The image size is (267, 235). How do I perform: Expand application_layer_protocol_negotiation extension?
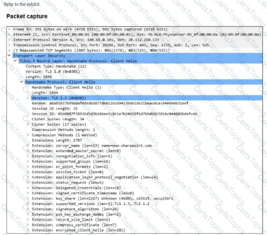(28, 177)
